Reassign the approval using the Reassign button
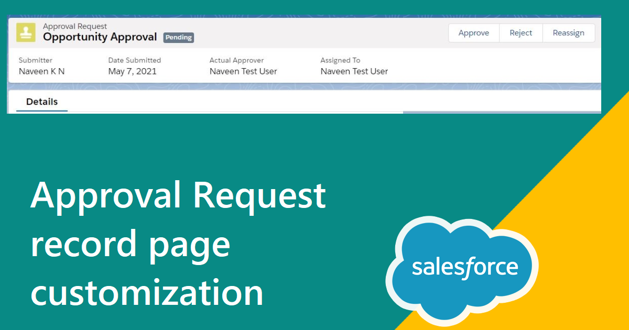 [568, 32]
